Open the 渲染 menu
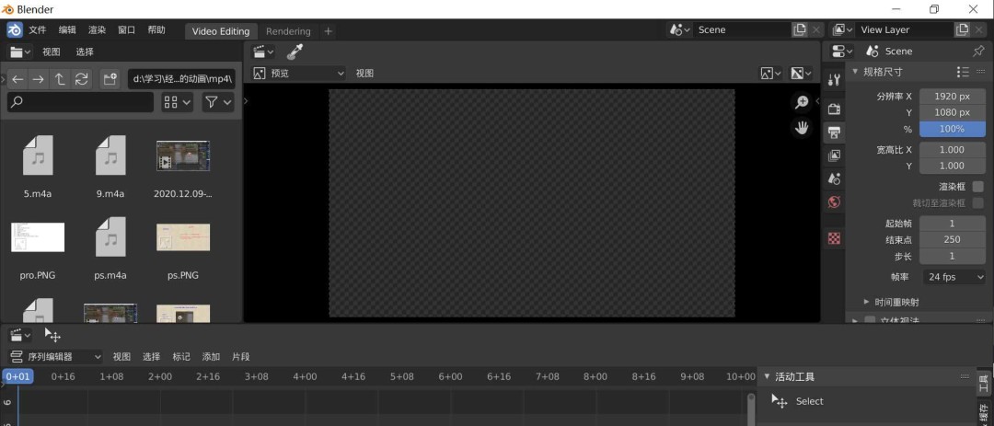Screen dimensions: 994x426 (x=97, y=29)
